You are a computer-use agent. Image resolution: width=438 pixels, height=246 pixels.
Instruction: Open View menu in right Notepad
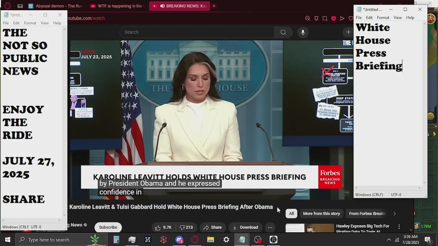398,17
